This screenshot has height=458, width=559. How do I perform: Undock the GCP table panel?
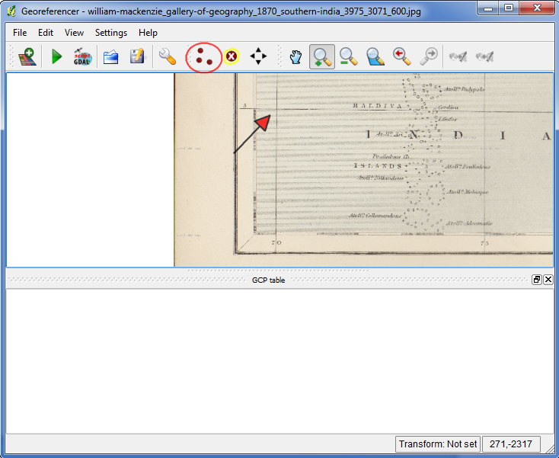click(x=537, y=280)
